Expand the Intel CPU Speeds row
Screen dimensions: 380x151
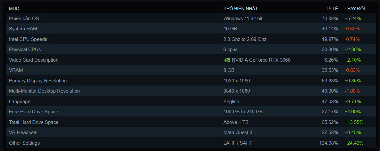(28, 39)
